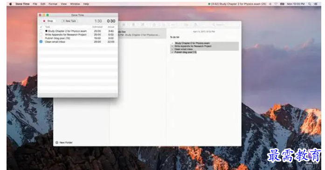Stop the running timer in Done Time

pyautogui.click(x=48, y=21)
